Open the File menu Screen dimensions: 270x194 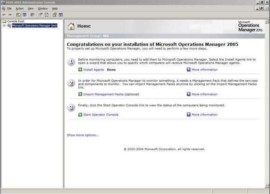(x=9, y=8)
